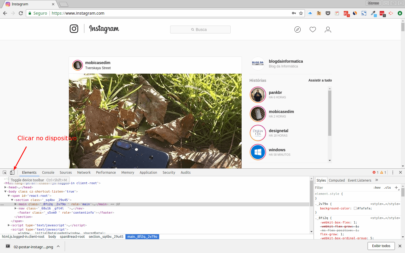Open pankbr story avatar
The height and width of the screenshot is (253, 405).
click(258, 95)
